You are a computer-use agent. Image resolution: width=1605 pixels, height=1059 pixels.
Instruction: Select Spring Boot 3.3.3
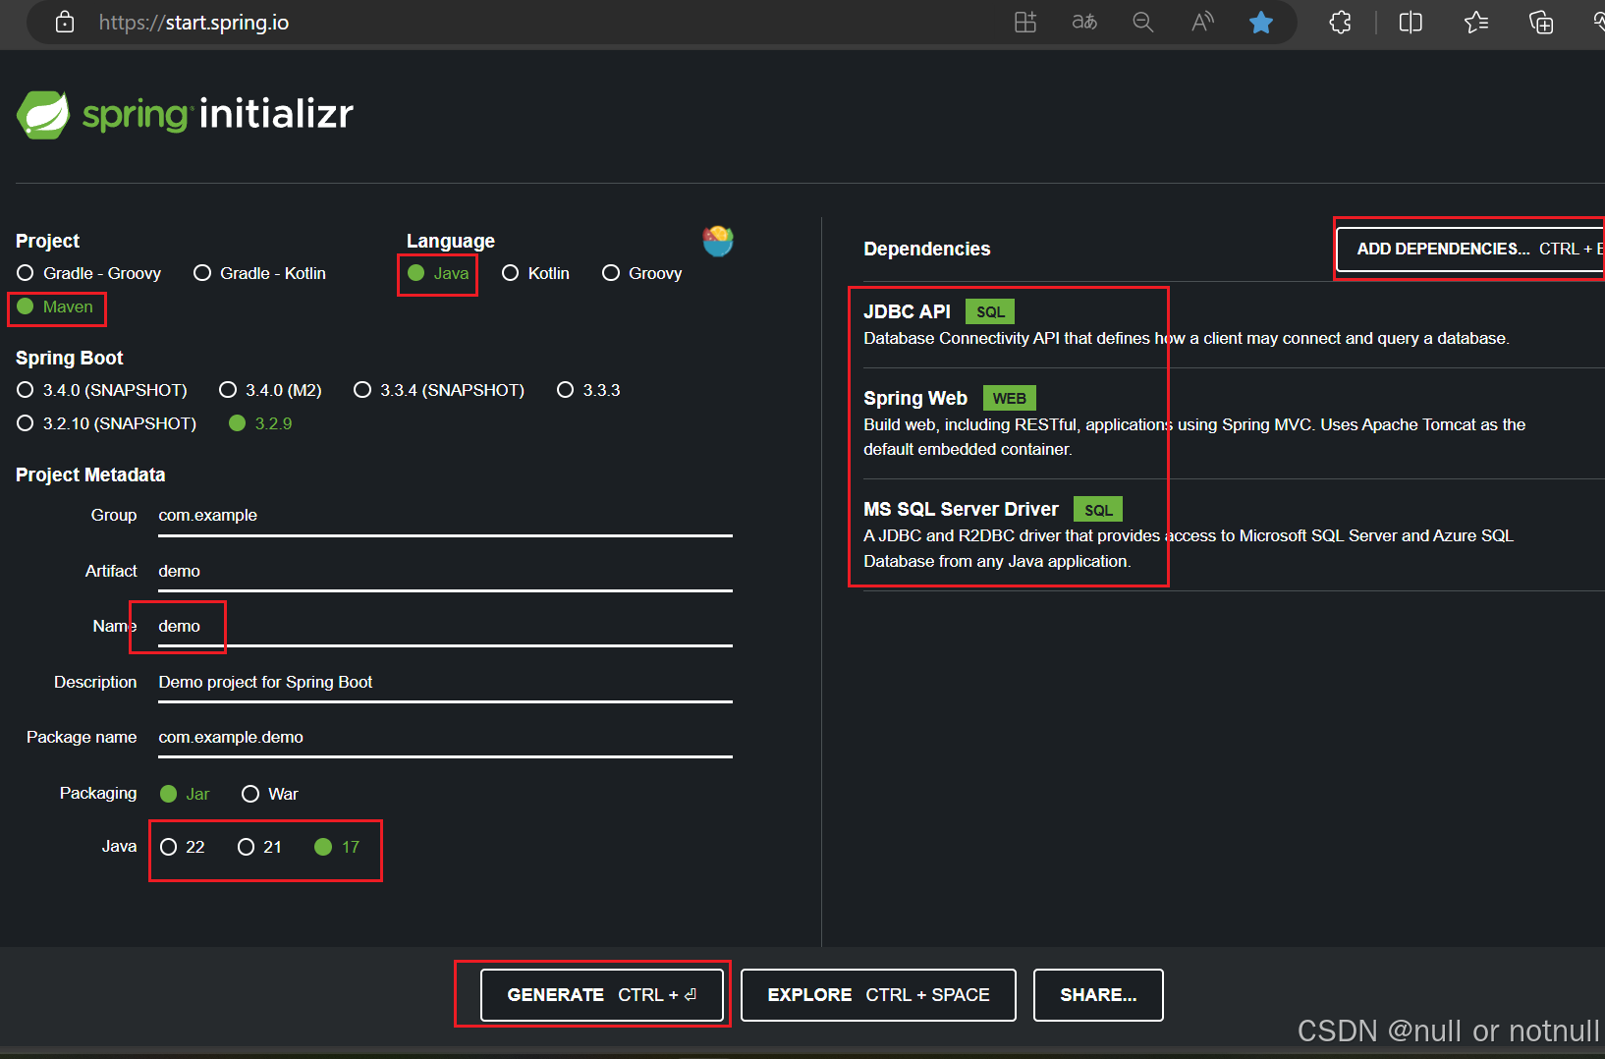(x=588, y=390)
